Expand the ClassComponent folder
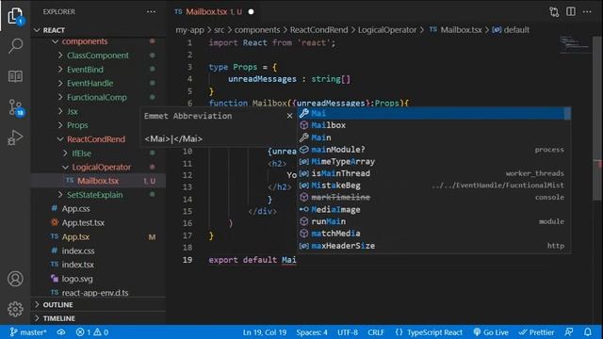Viewport: 603px width, 339px height. (x=98, y=56)
